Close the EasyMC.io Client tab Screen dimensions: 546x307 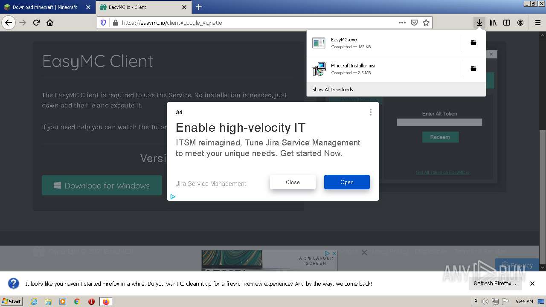tap(184, 7)
